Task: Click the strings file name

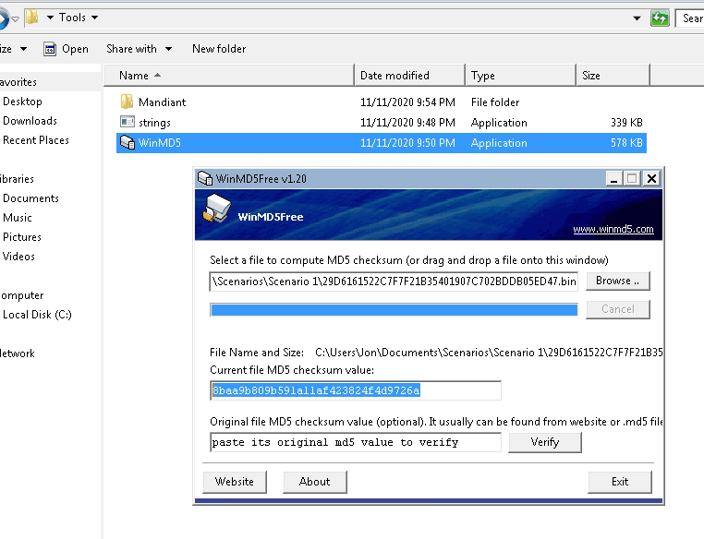Action: [x=154, y=123]
